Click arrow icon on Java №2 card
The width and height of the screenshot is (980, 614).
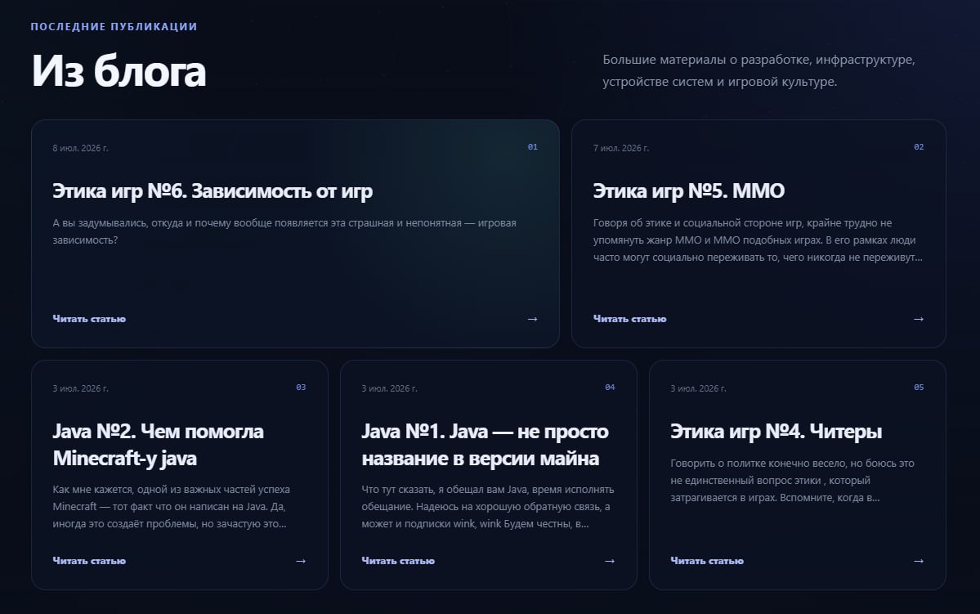coord(301,561)
